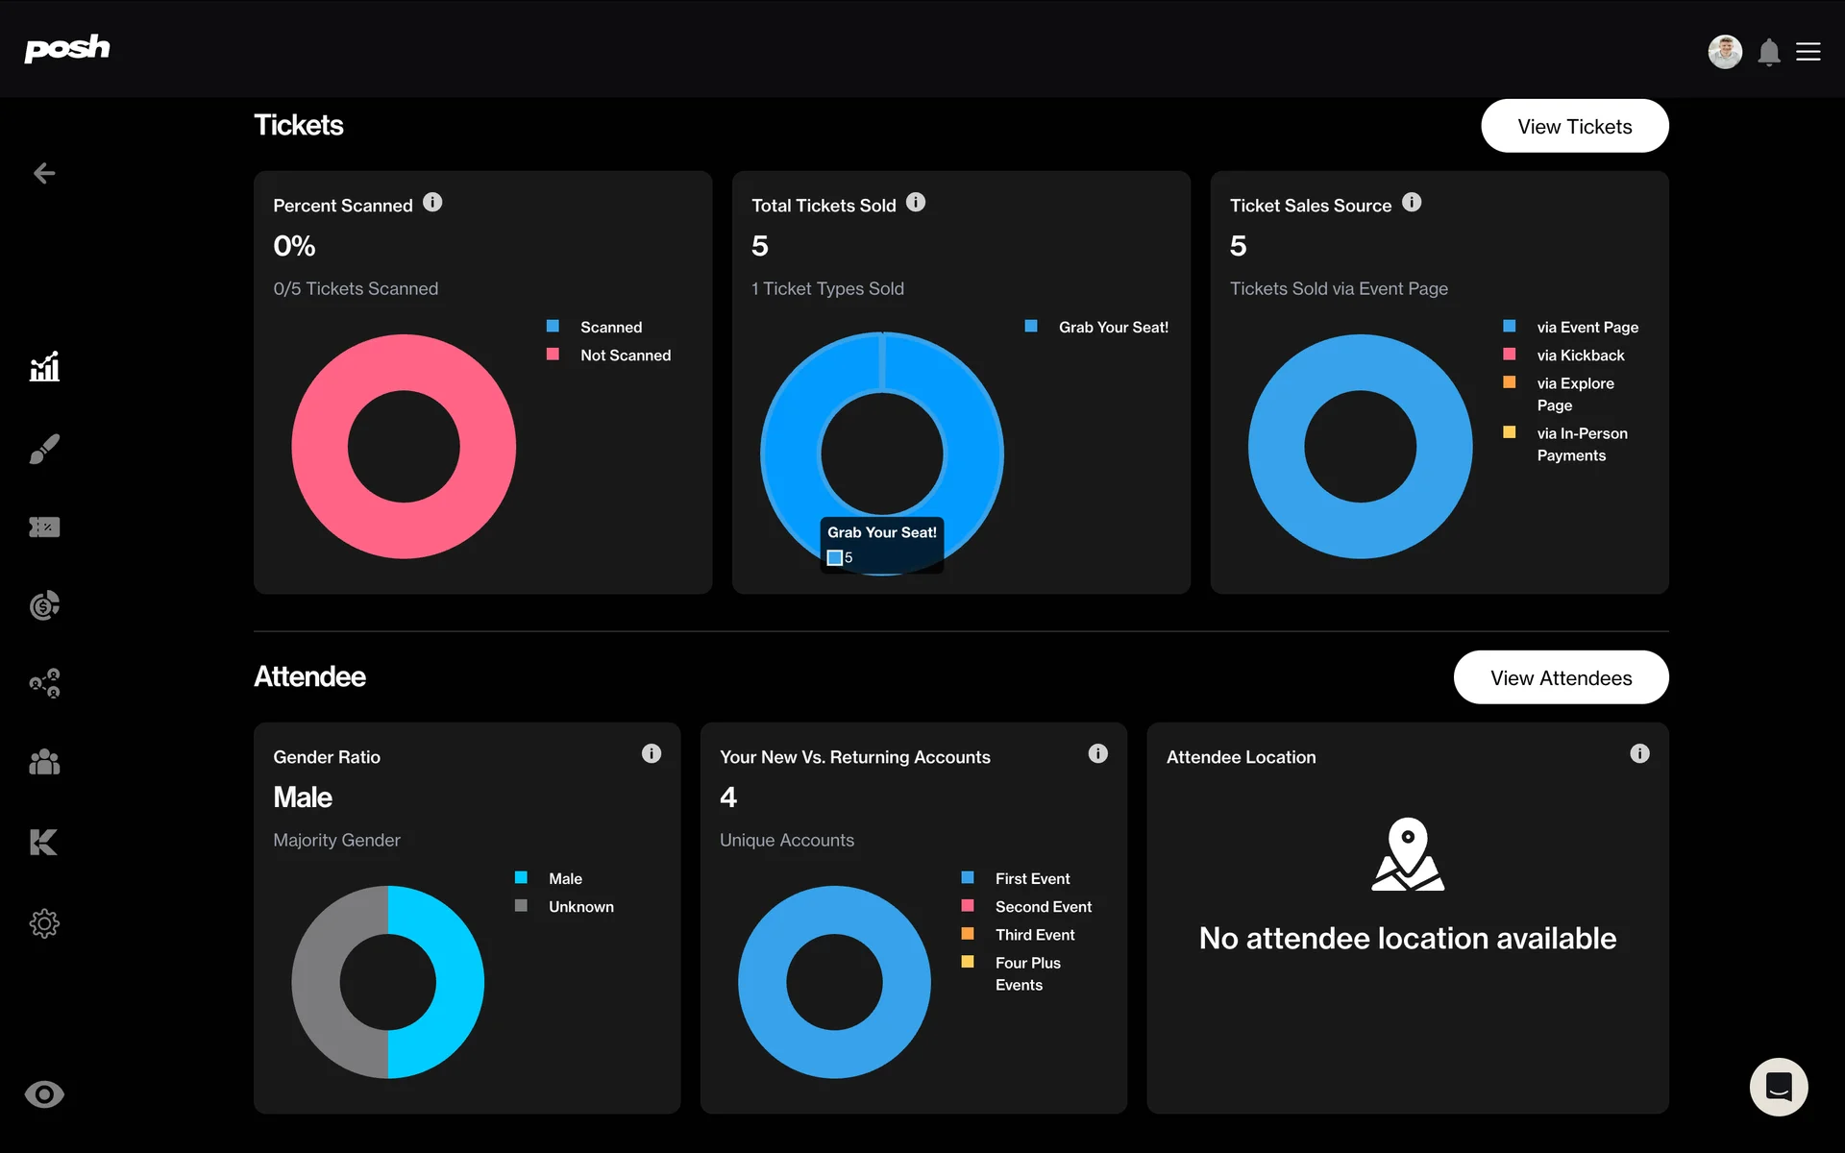Open the analytics chart sidebar icon
The width and height of the screenshot is (1845, 1153).
click(x=44, y=367)
